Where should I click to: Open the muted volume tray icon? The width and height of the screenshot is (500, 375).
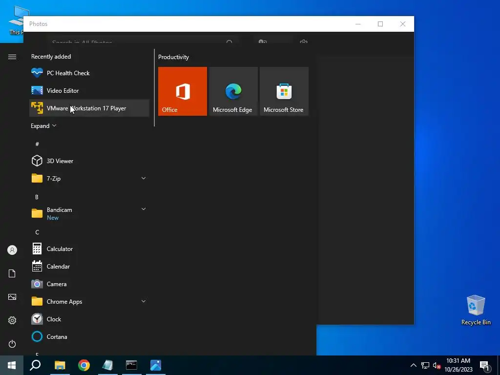click(x=437, y=365)
